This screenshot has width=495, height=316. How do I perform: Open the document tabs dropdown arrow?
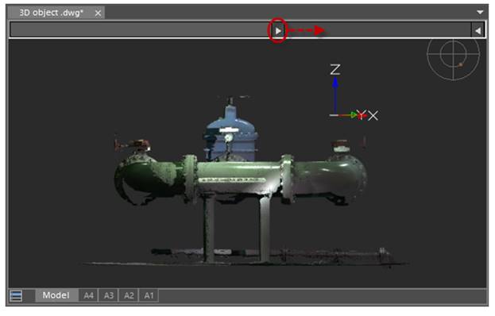point(480,12)
